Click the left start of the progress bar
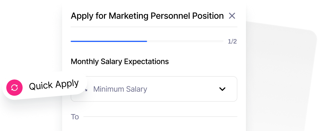 coord(72,41)
